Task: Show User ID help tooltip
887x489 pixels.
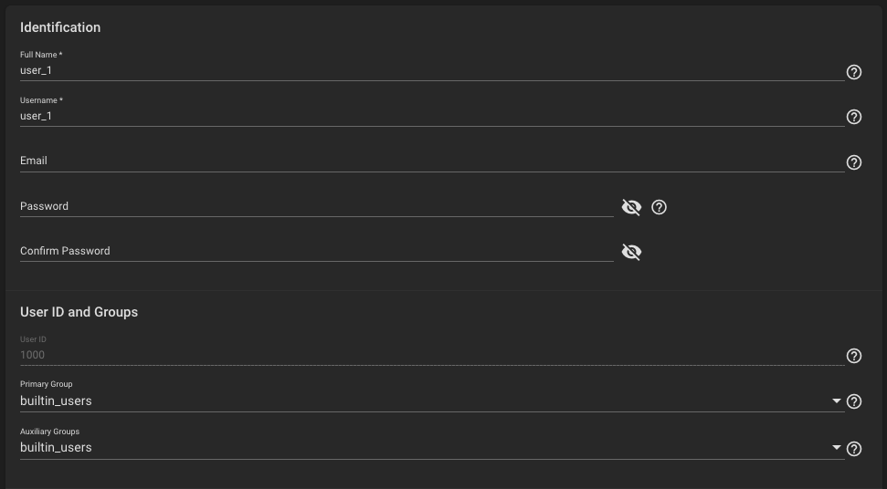Action: [853, 356]
